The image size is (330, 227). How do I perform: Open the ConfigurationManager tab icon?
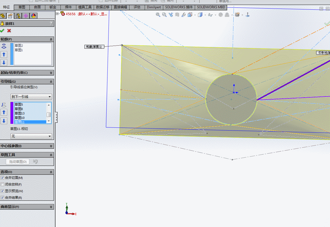pos(18,16)
